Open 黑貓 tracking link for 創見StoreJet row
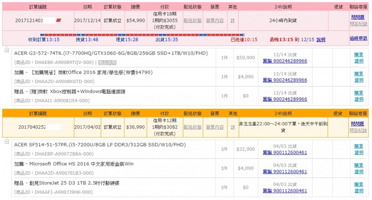The height and width of the screenshot is (200, 372). pos(285,191)
